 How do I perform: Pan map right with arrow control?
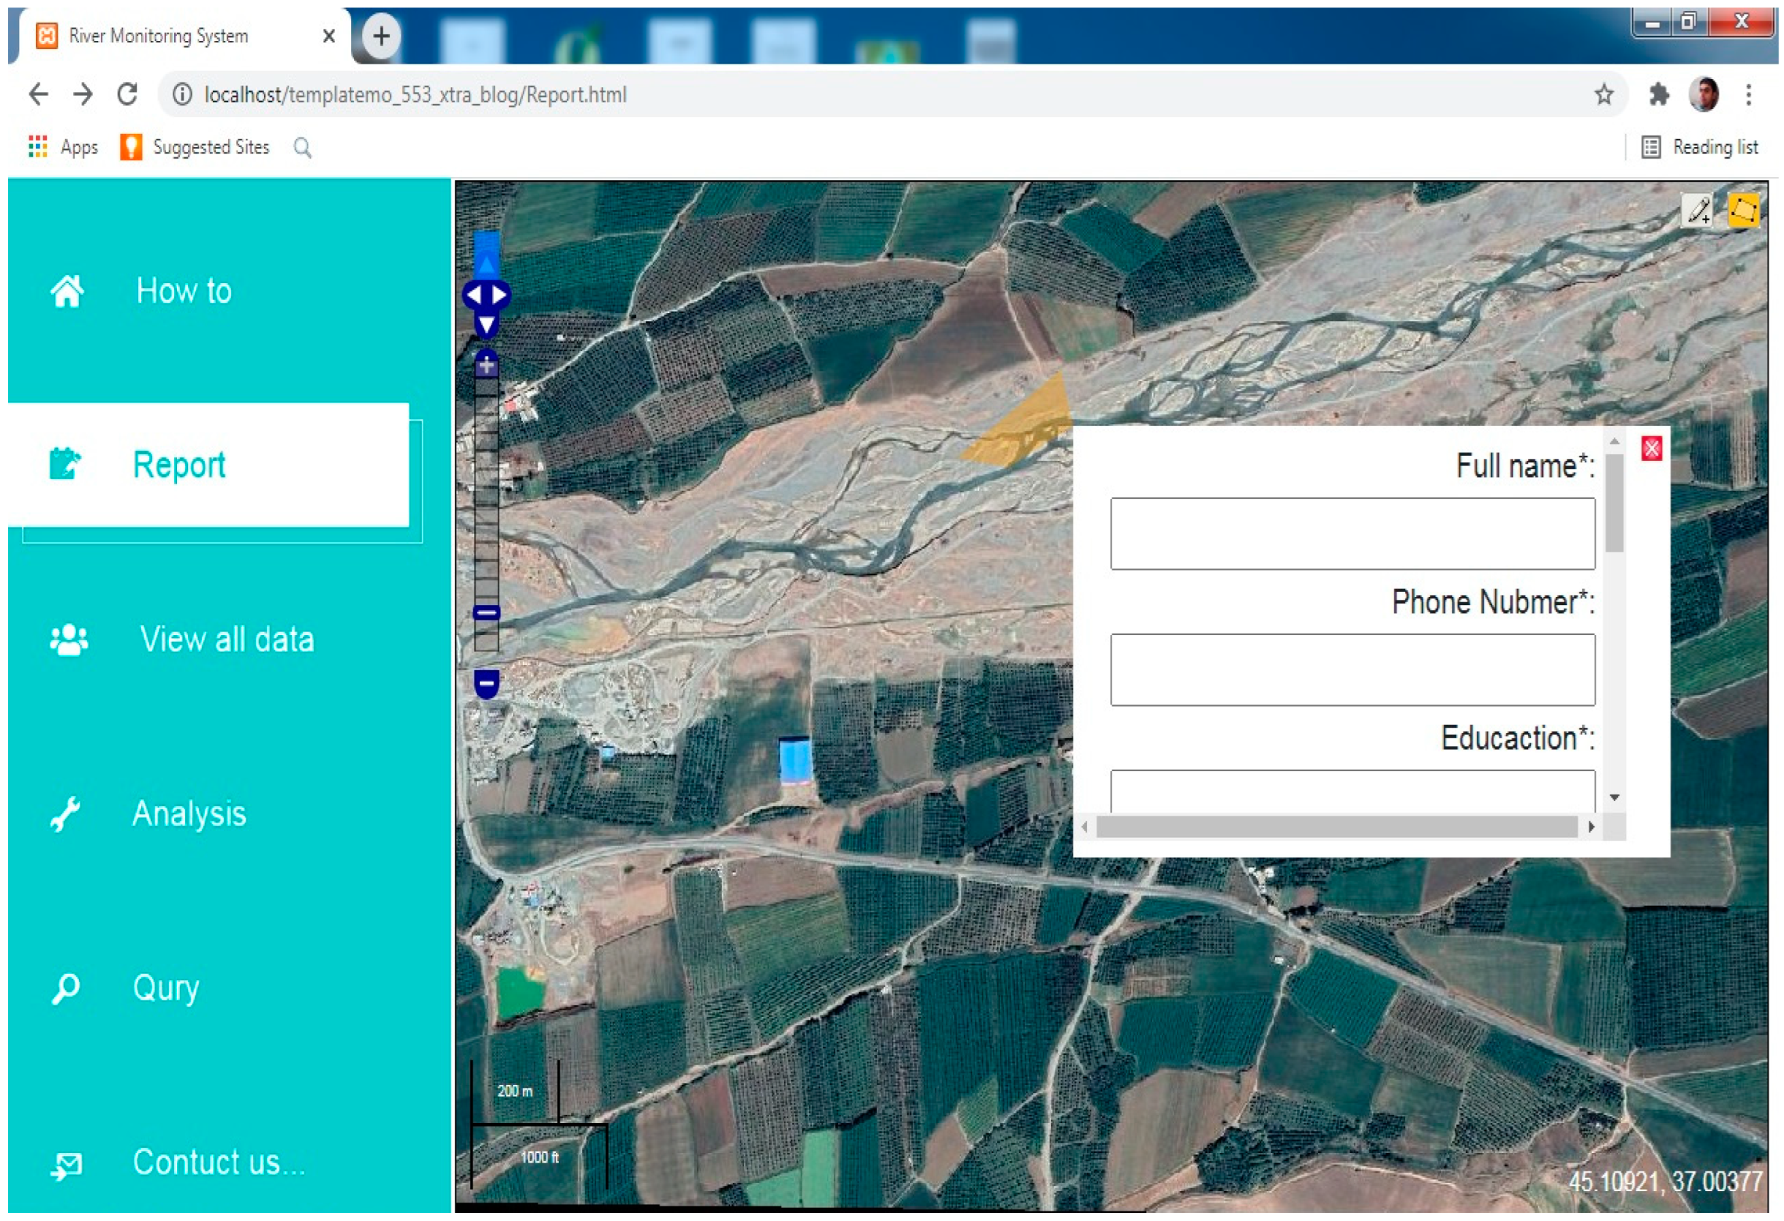click(x=500, y=295)
